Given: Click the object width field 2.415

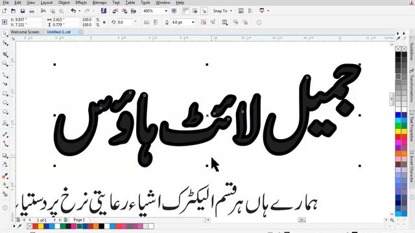Looking at the screenshot, I should [x=65, y=20].
